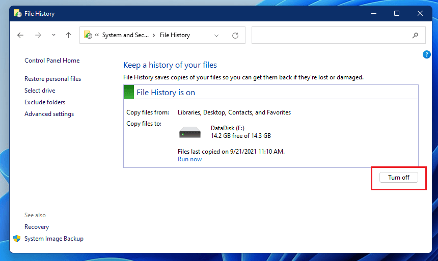This screenshot has width=438, height=261.
Task: Expand hidden breadcrumb path chevrons
Action: 97,35
